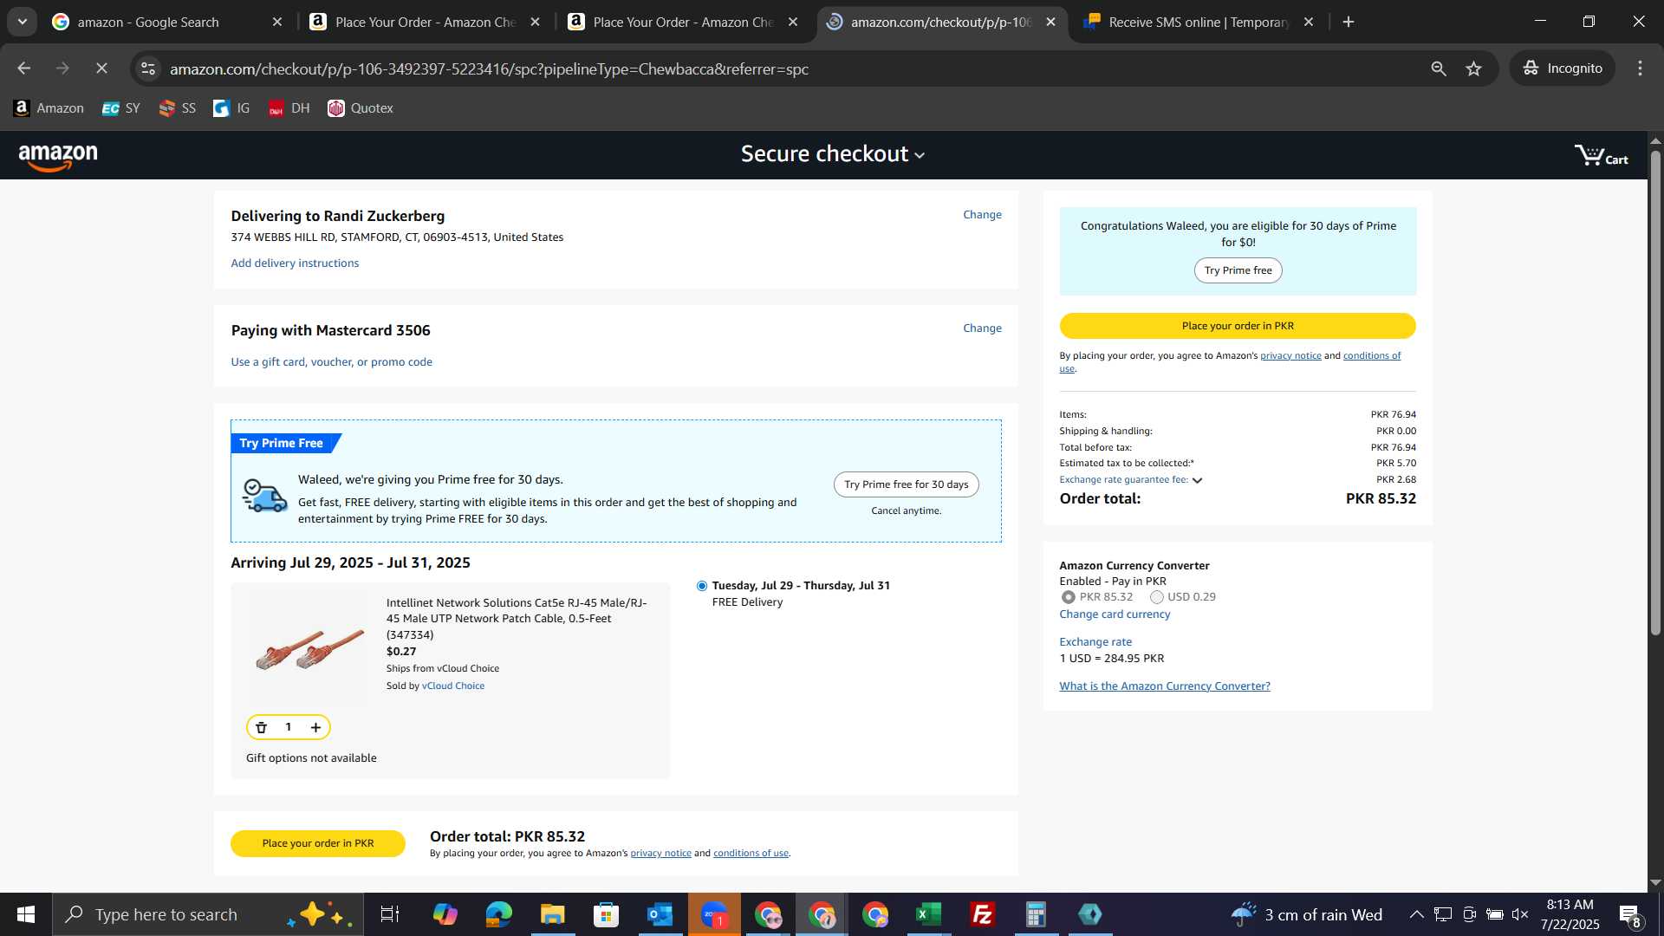This screenshot has height=936, width=1664.
Task: Open tab search dropdown arrow
Action: [22, 23]
